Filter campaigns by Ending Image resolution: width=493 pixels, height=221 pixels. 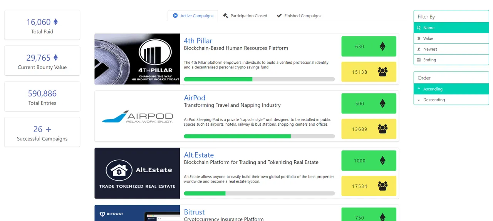451,60
